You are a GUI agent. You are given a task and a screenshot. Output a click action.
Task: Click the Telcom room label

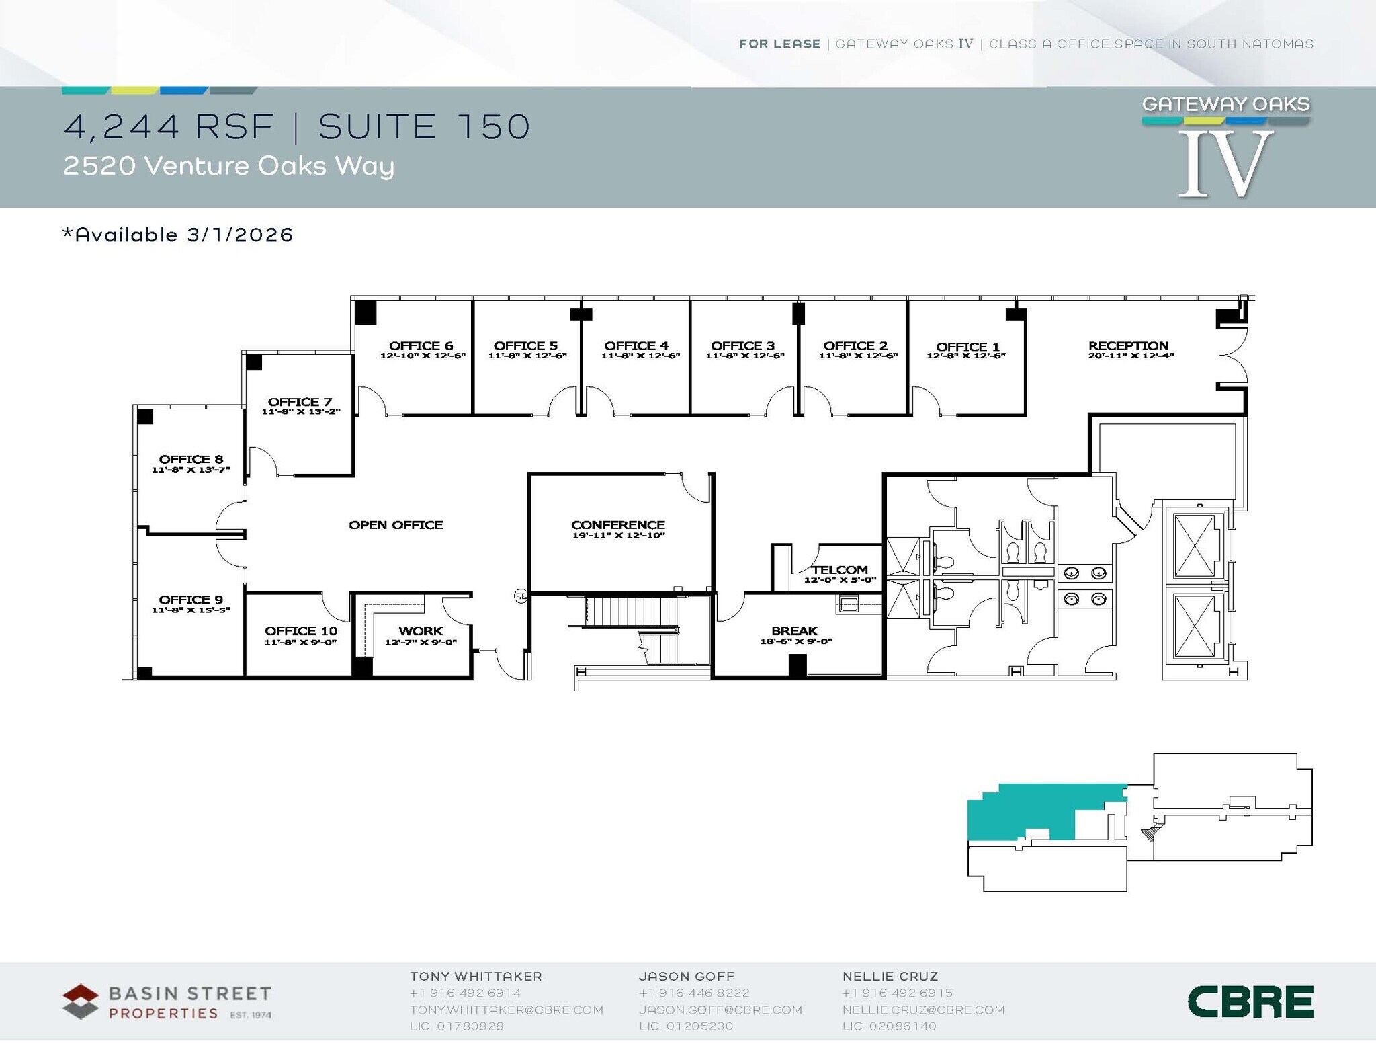[840, 569]
